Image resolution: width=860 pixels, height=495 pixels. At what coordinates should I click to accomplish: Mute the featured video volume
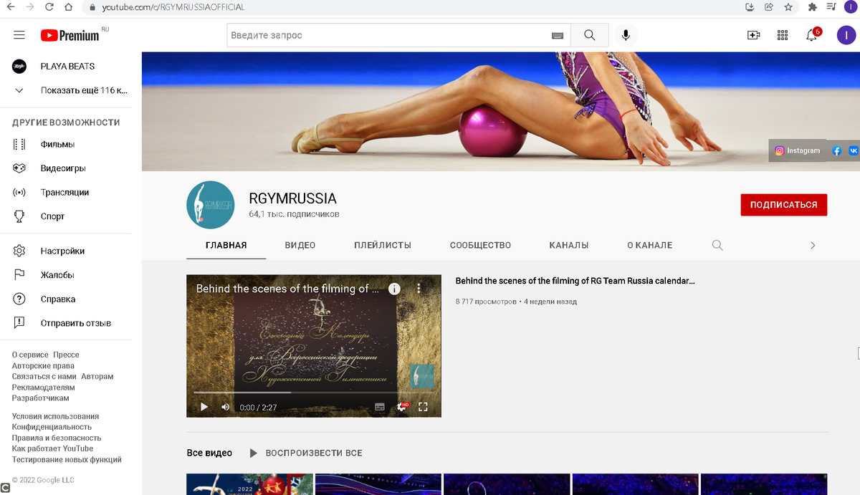(x=226, y=407)
